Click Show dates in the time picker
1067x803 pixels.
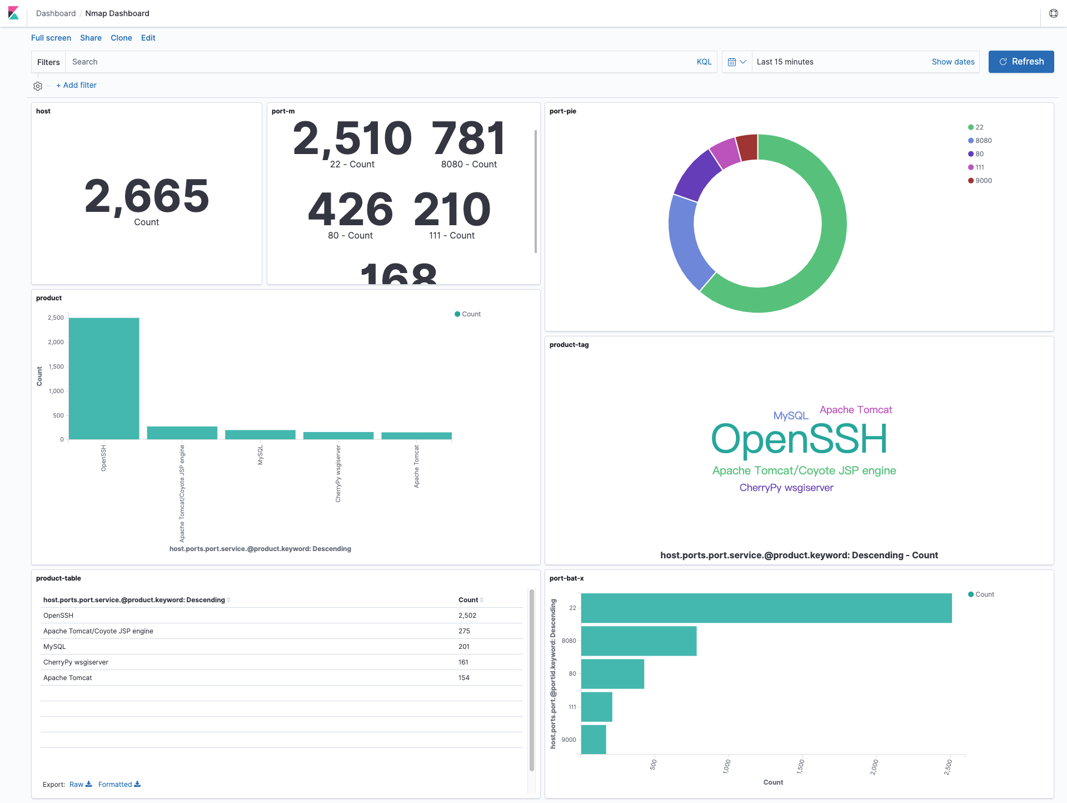click(x=953, y=62)
